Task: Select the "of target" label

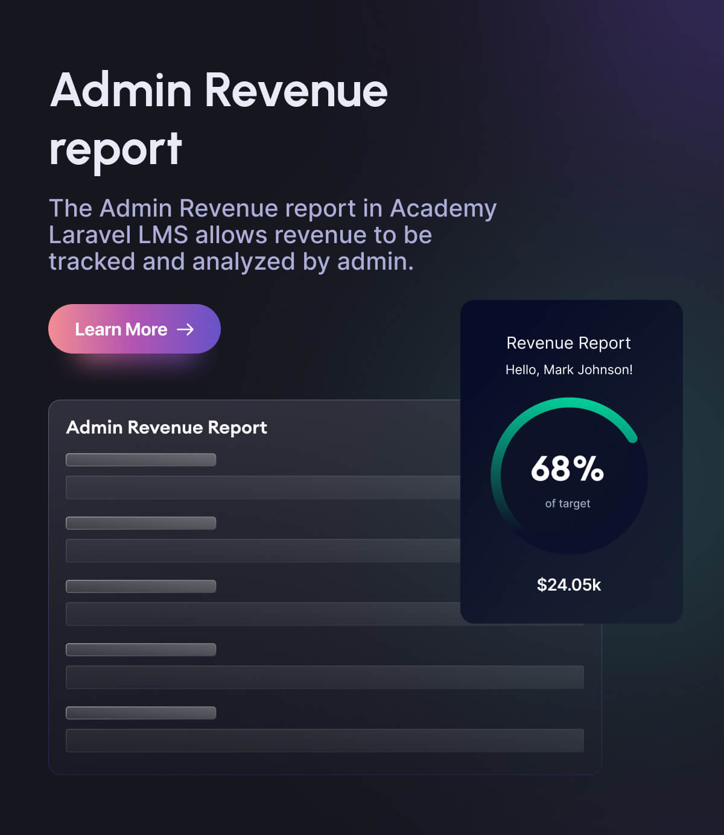Action: tap(568, 503)
